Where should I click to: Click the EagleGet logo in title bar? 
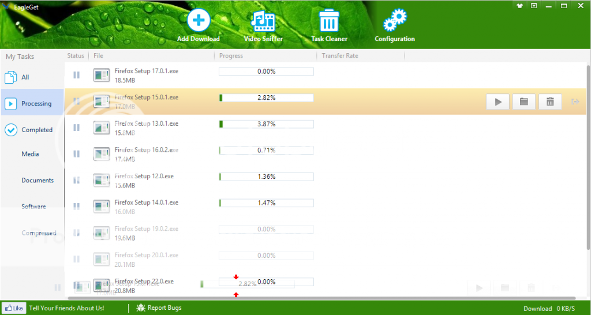pyautogui.click(x=6, y=6)
